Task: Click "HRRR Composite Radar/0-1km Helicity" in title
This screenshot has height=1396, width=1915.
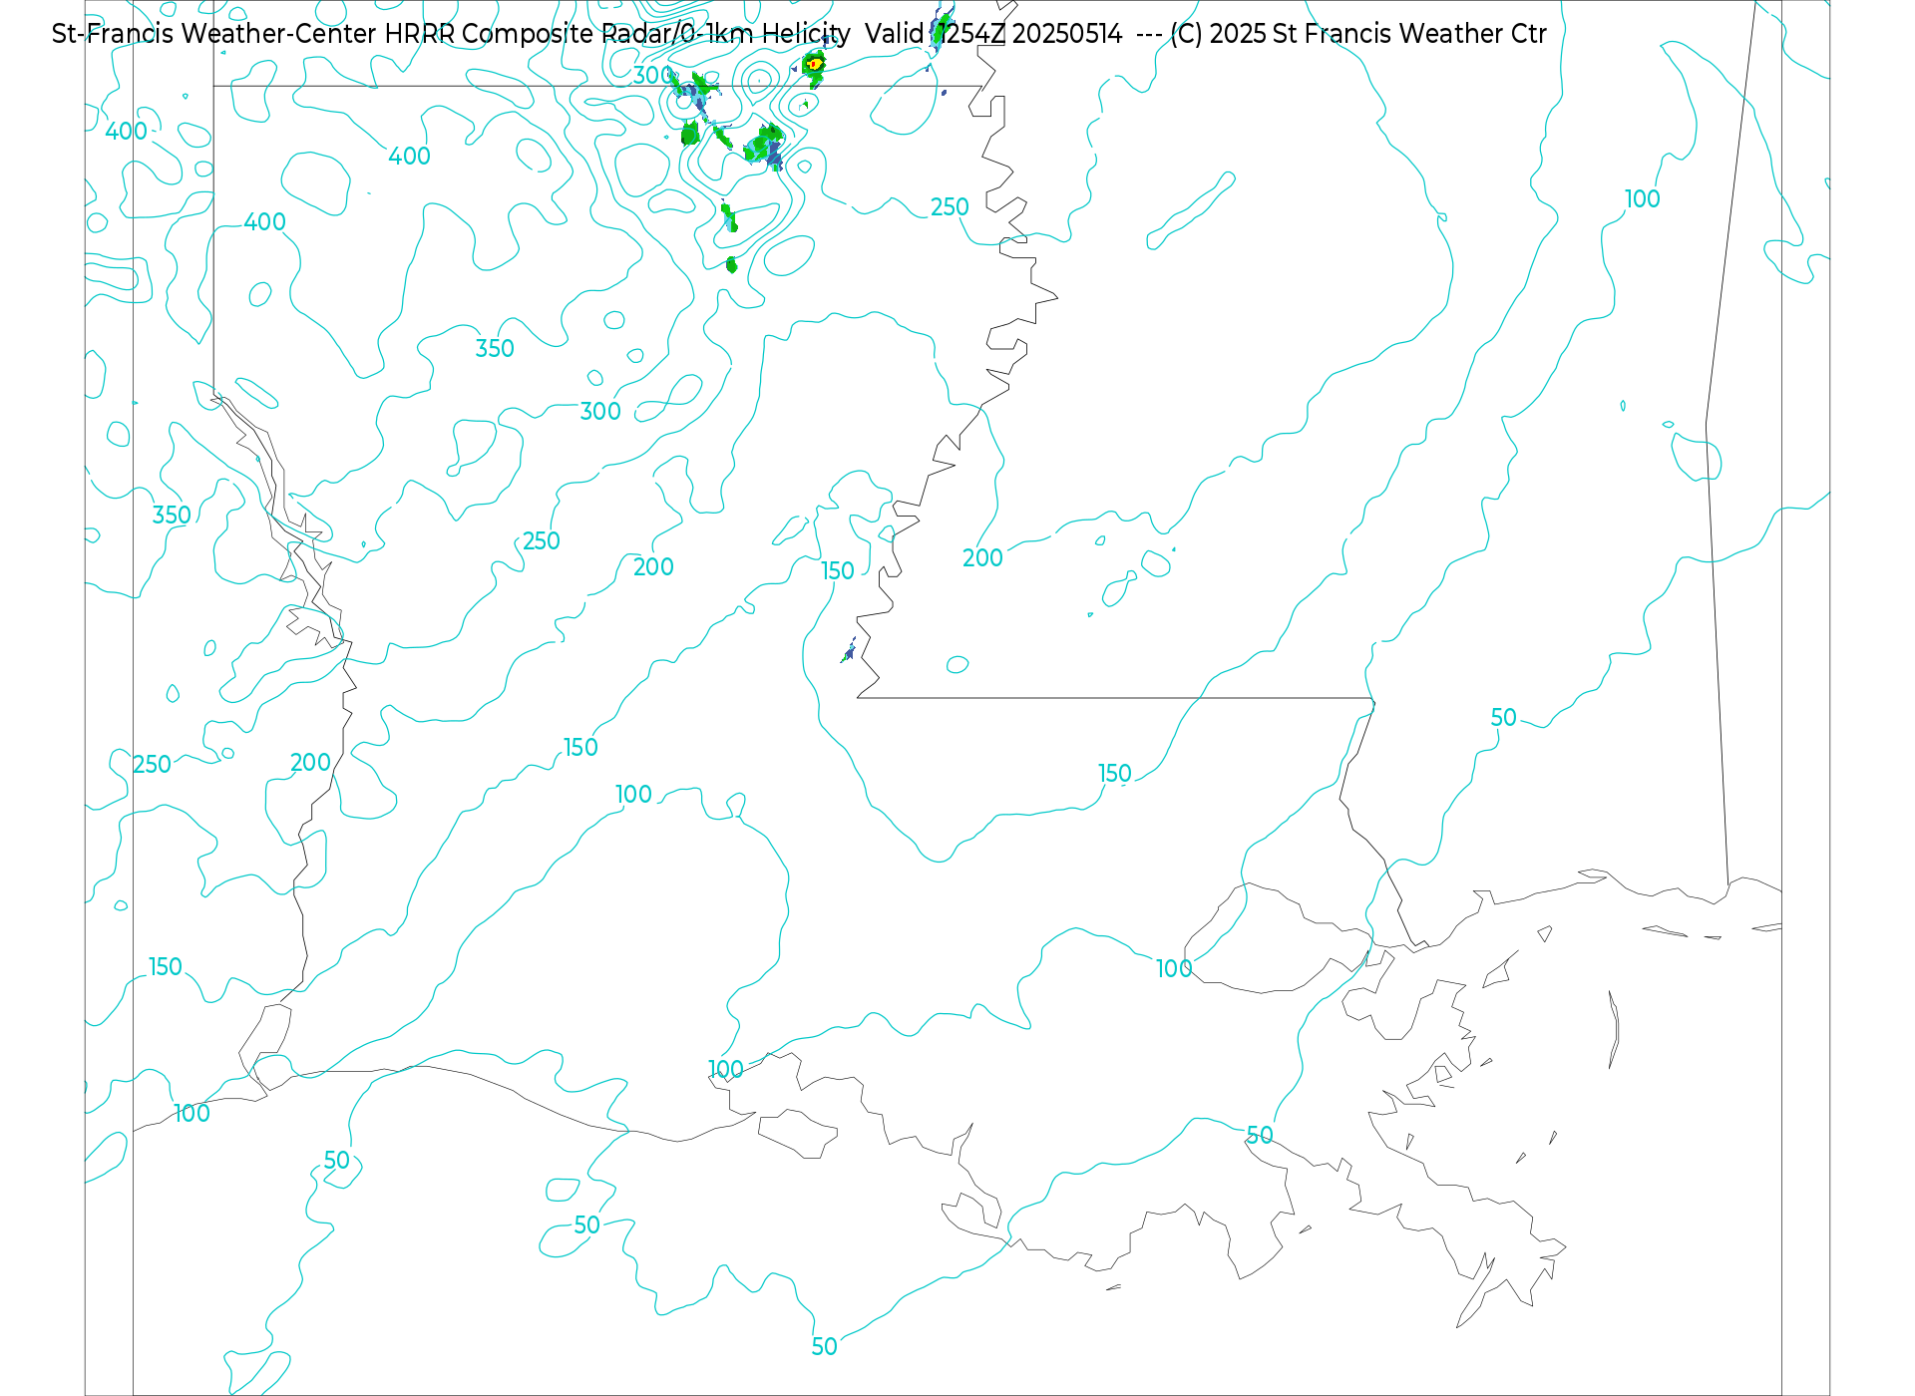Action: point(617,34)
